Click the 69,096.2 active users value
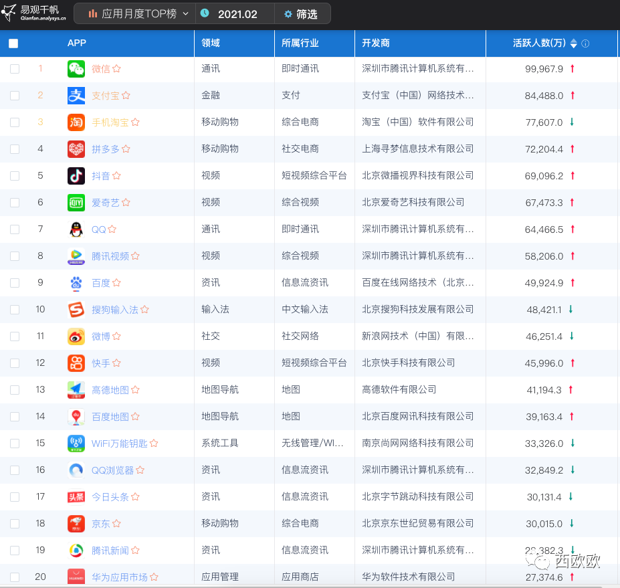This screenshot has width=620, height=588. (544, 176)
